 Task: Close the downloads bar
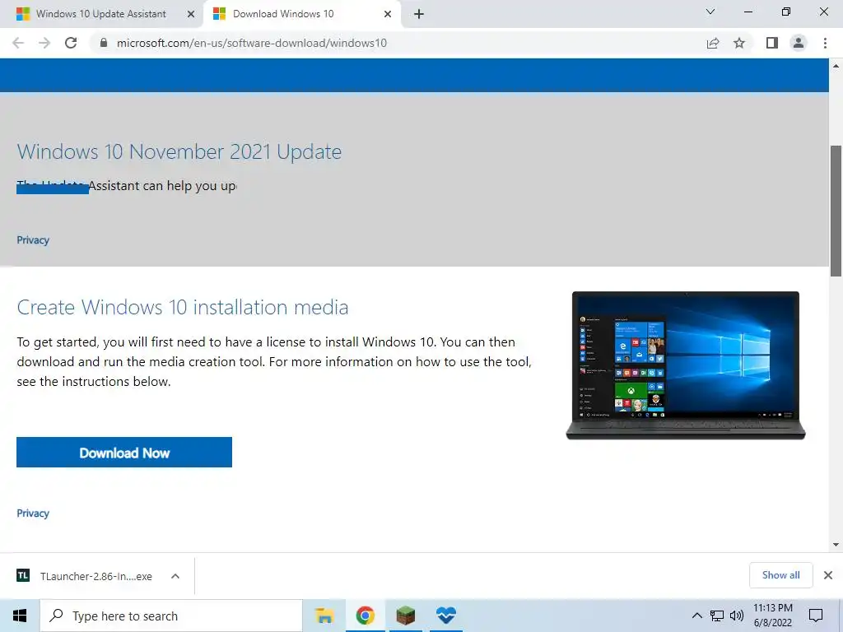coord(828,575)
